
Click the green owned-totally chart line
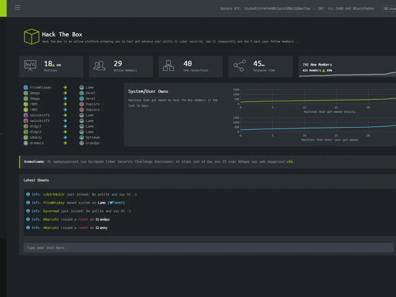[318, 100]
